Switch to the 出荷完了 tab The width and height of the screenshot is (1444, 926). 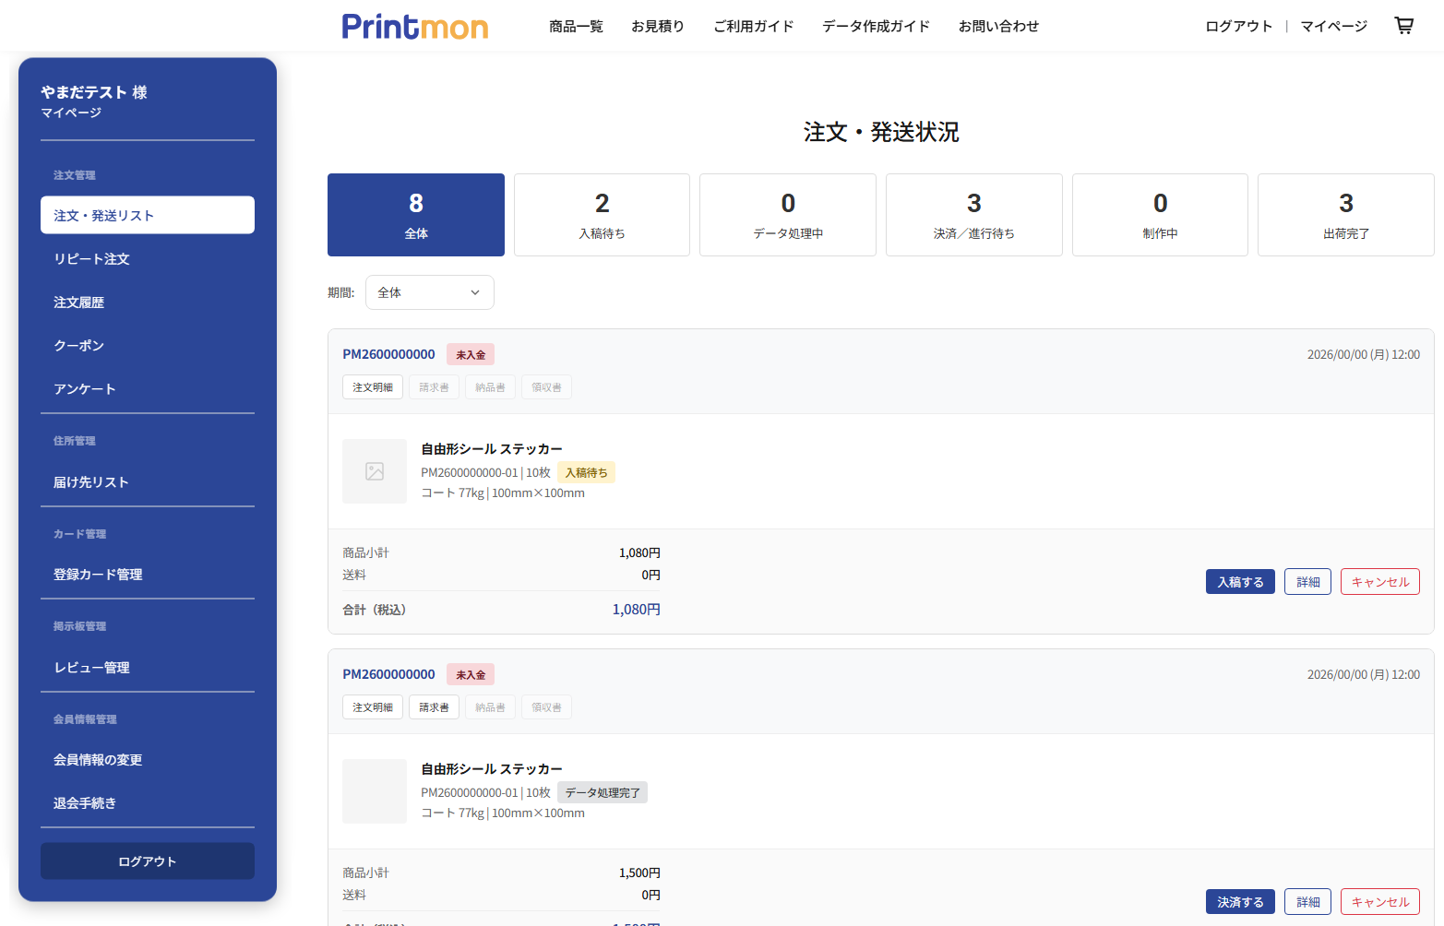[1345, 215]
